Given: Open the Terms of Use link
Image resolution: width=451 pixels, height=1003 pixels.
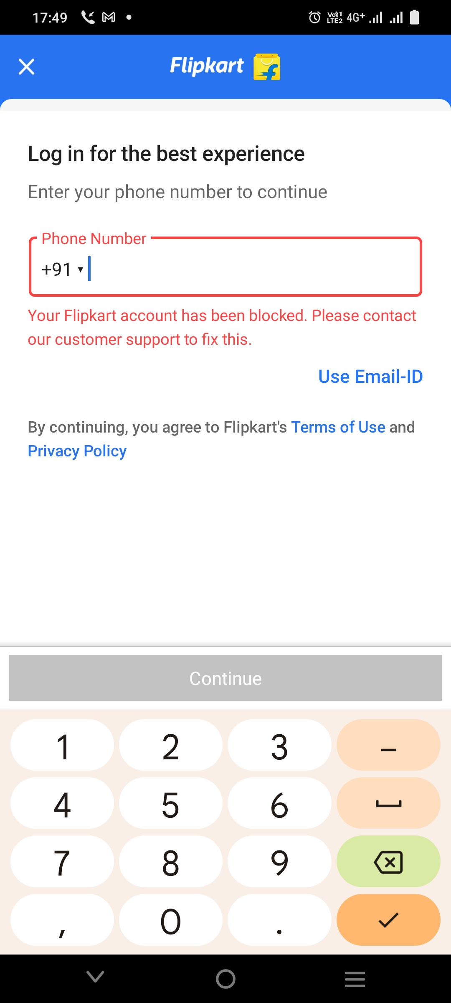Looking at the screenshot, I should tap(338, 427).
